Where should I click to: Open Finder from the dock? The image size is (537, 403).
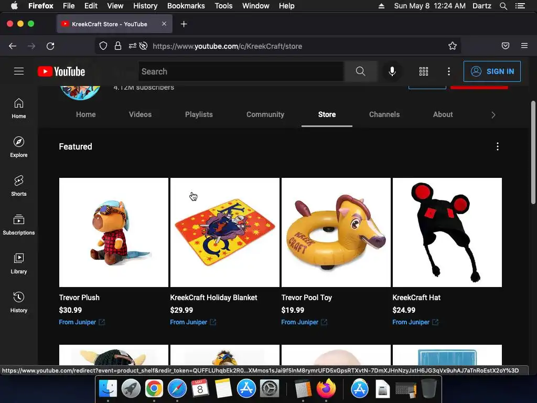(x=108, y=389)
